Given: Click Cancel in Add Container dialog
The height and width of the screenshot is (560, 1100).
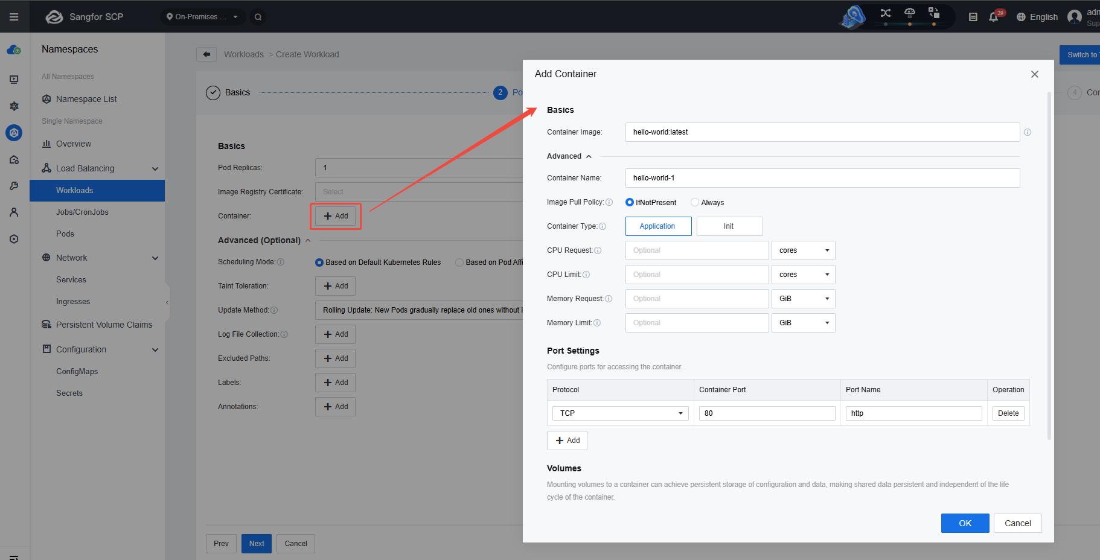Looking at the screenshot, I should (x=1018, y=523).
